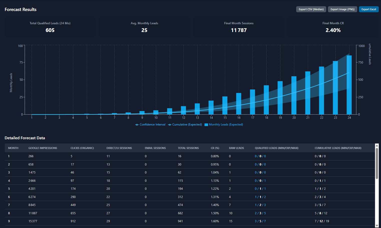
Task: Click the Export CSV (Median) button
Action: click(311, 9)
